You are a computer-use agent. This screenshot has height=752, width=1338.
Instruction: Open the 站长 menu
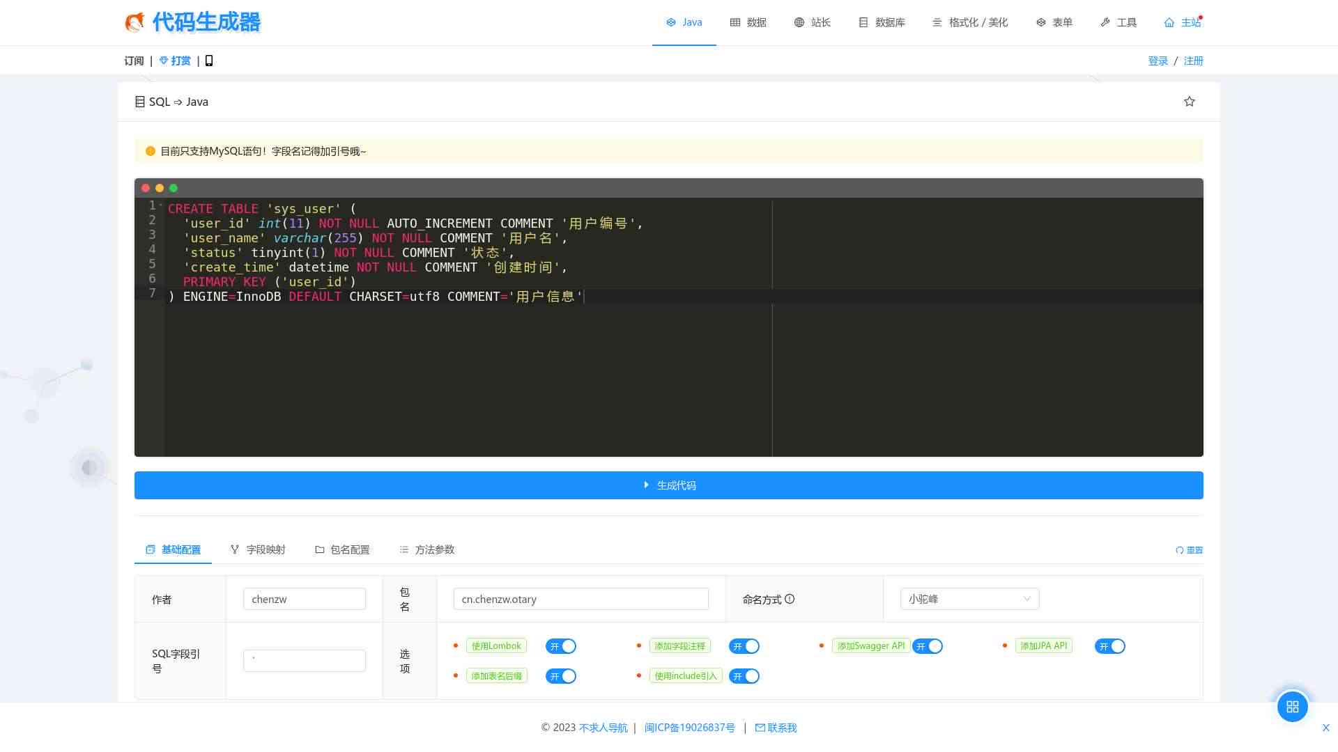(x=813, y=22)
